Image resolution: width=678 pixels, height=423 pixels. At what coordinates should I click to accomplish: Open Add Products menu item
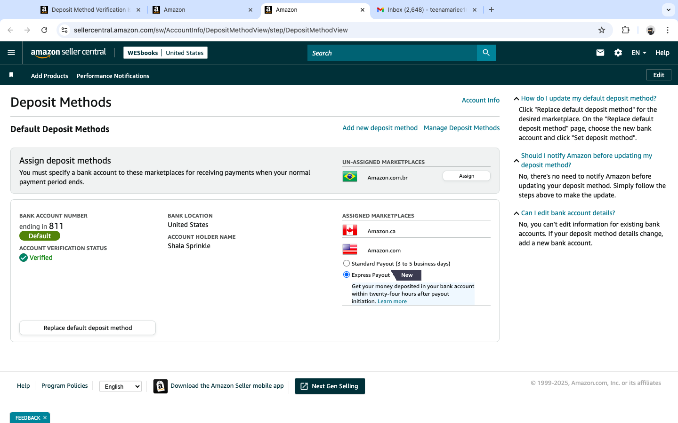click(49, 76)
